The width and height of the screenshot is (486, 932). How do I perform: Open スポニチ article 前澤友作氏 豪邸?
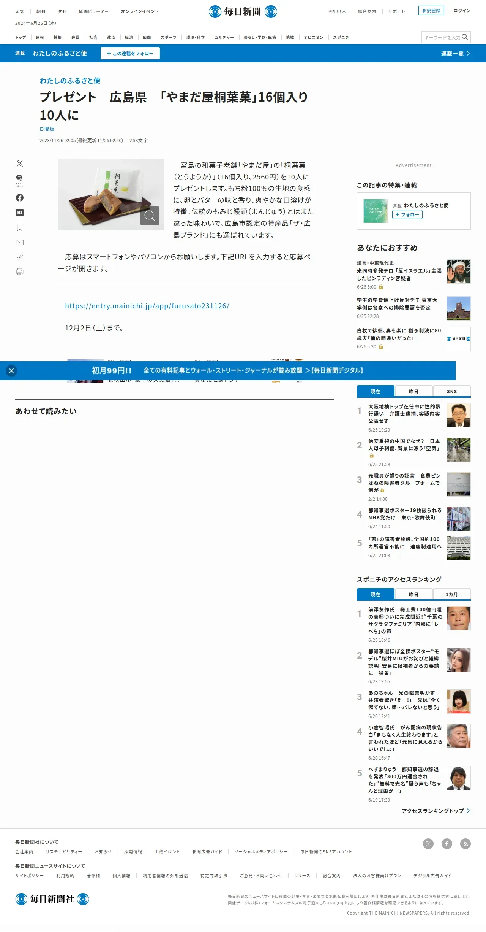[x=405, y=620]
